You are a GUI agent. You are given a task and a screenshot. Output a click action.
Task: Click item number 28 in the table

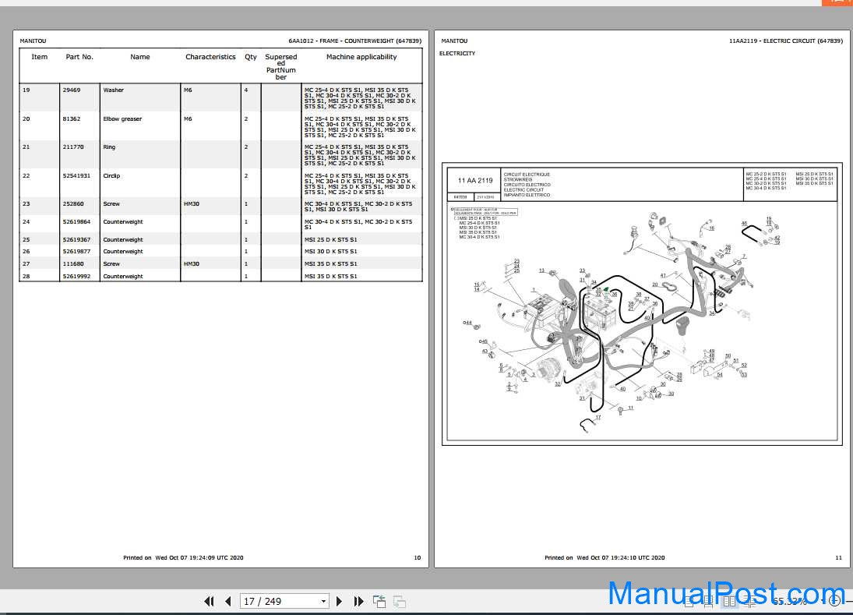[26, 277]
